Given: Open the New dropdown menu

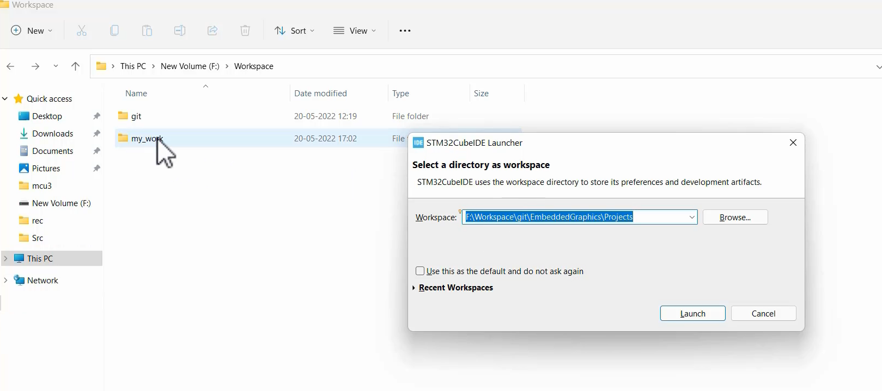Looking at the screenshot, I should coord(32,30).
